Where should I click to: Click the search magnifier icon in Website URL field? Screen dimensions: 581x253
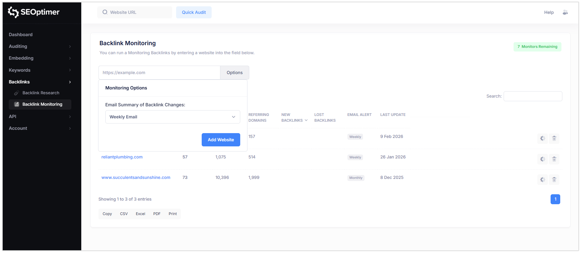point(105,12)
